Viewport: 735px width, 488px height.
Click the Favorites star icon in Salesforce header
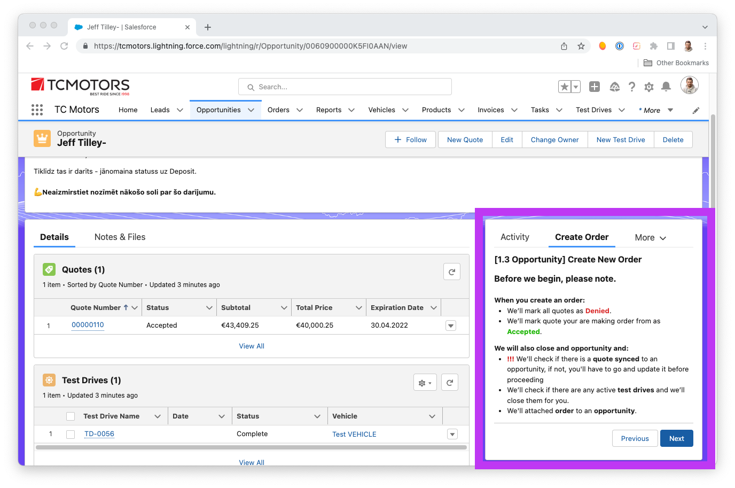[565, 87]
